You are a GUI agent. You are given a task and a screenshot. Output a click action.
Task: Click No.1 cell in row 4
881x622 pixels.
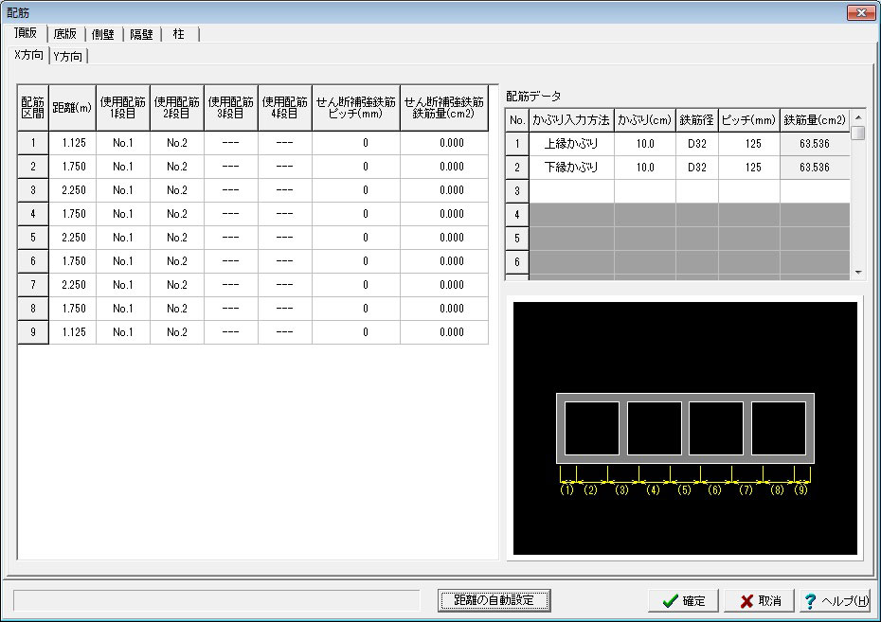123,214
